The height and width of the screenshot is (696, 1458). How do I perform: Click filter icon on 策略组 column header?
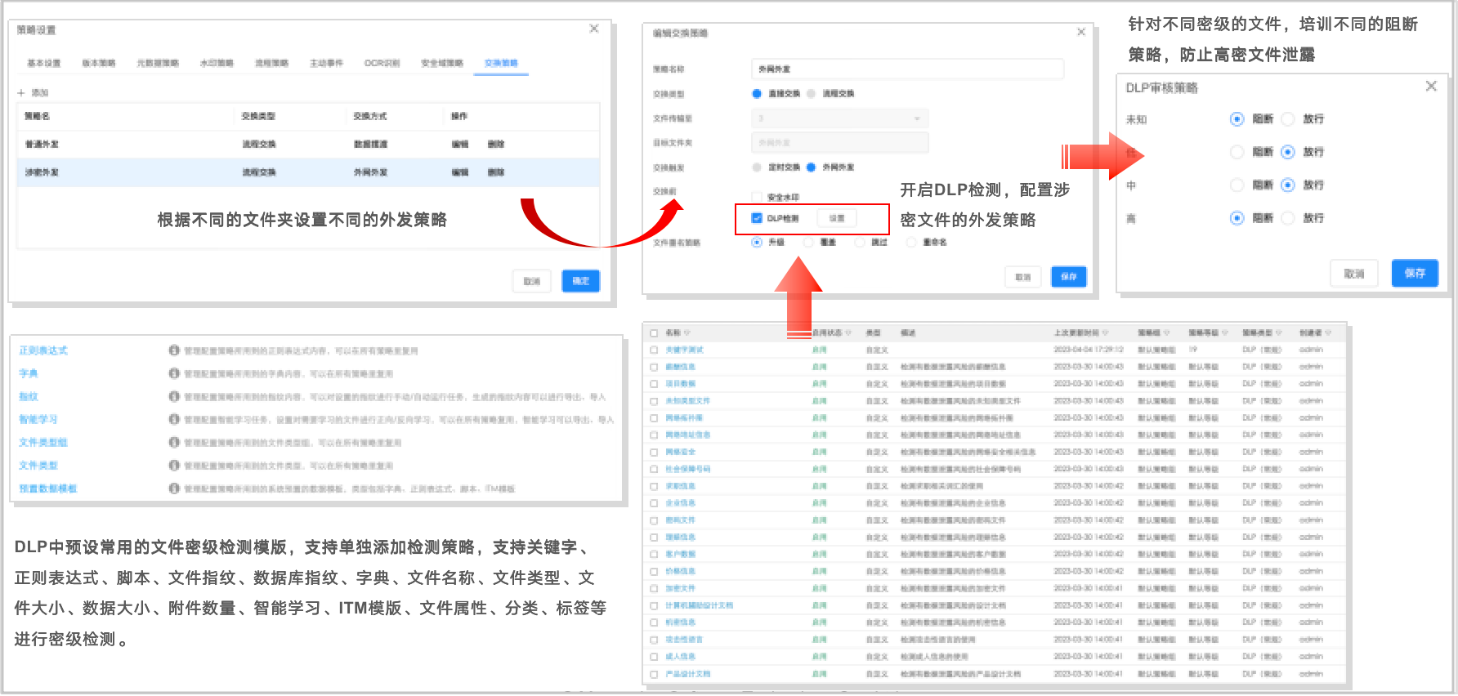[x=1166, y=333]
